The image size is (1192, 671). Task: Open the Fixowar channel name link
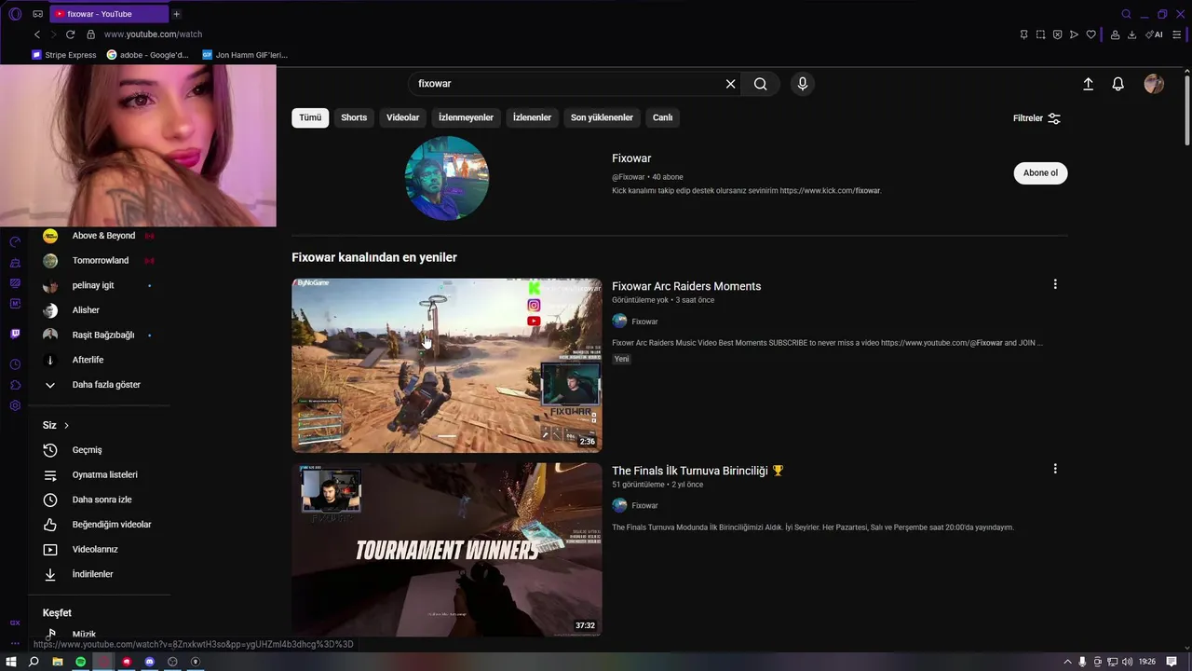(x=631, y=158)
